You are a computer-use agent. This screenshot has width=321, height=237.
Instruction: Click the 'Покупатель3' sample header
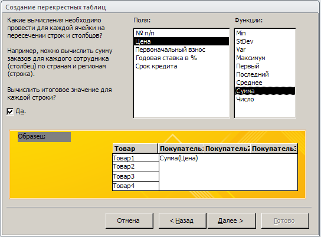pyautogui.click(x=274, y=149)
